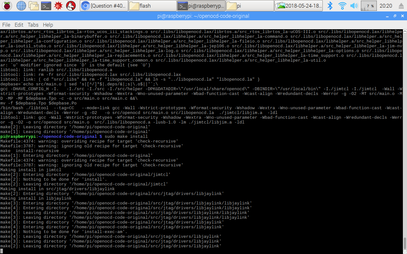Open the Mathematica launcher icon
Screen dimensions: 407x254
coord(59,5)
